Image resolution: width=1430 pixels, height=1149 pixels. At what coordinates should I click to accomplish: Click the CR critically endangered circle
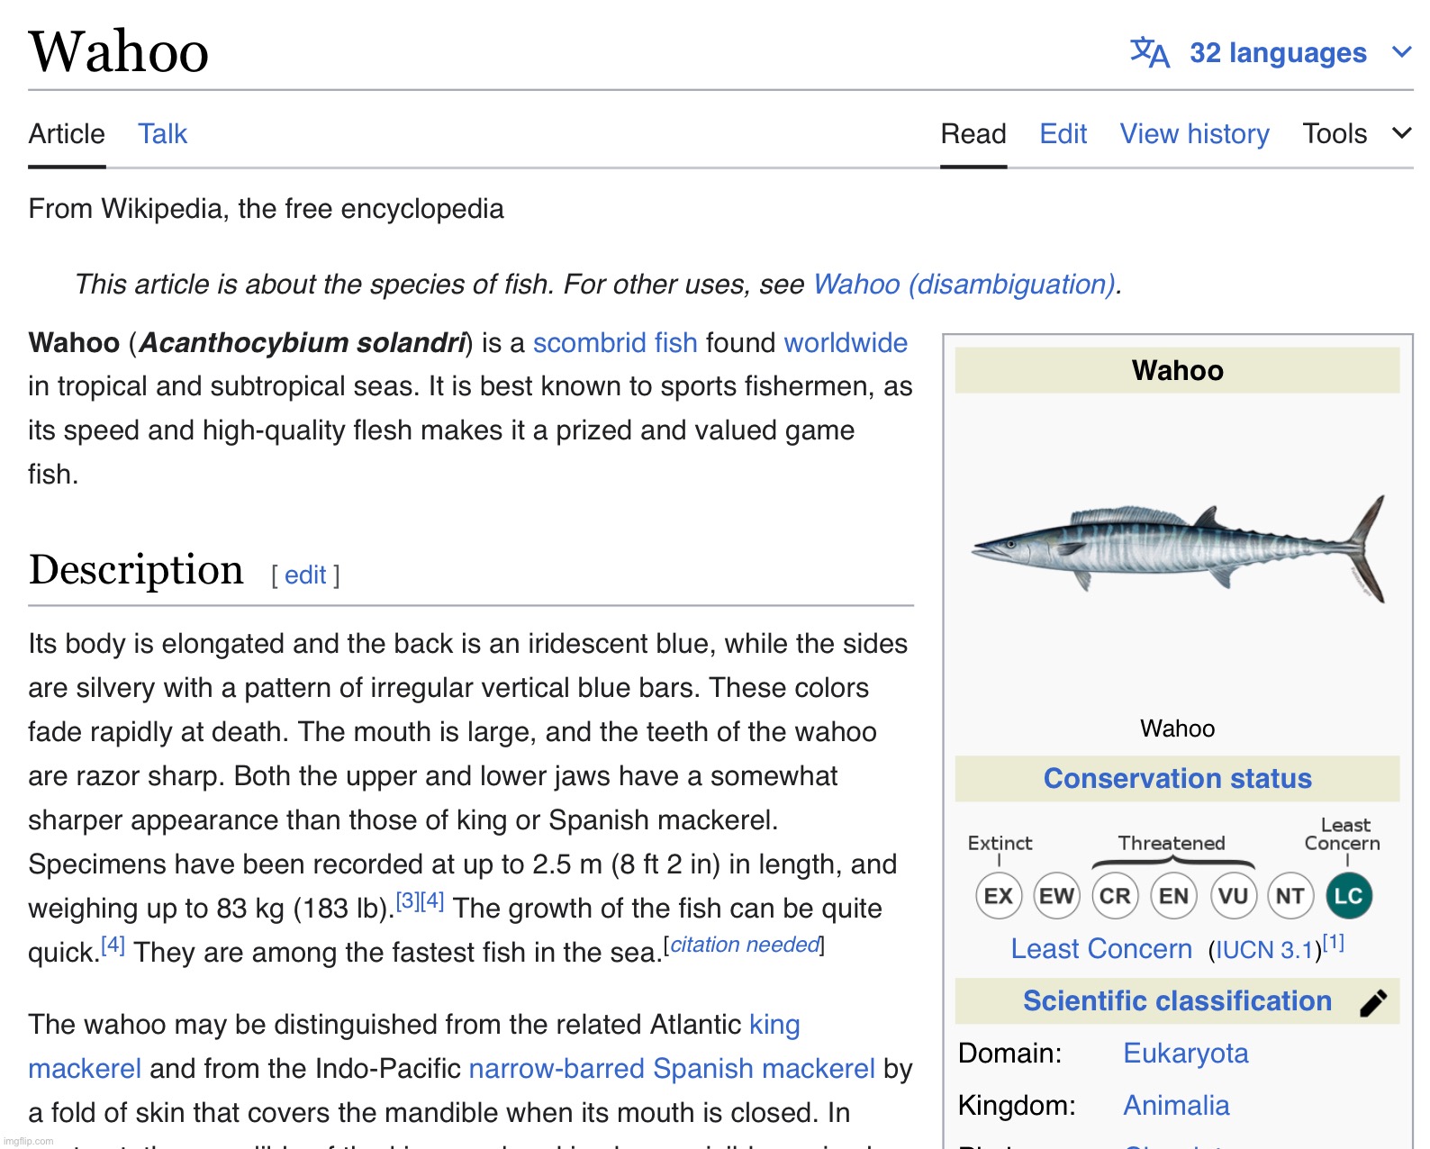point(1115,896)
